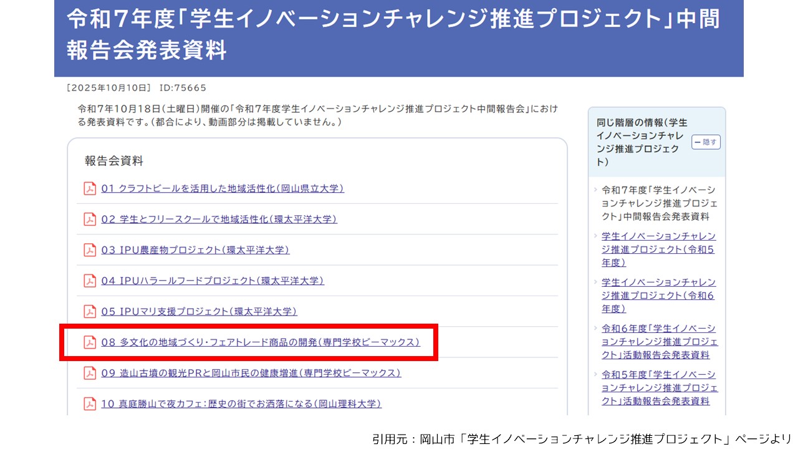Viewport: 798px width, 449px height.
Task: Click PDF icon for 09 造山古墳 item
Action: [90, 373]
